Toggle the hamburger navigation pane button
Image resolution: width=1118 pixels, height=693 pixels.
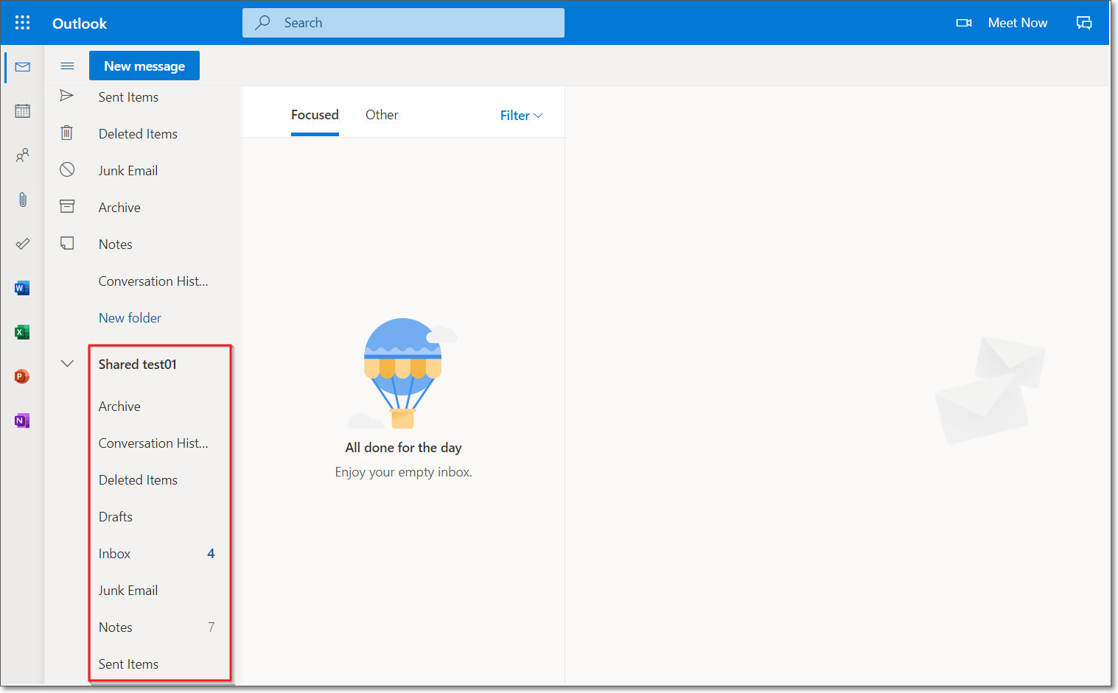point(67,66)
